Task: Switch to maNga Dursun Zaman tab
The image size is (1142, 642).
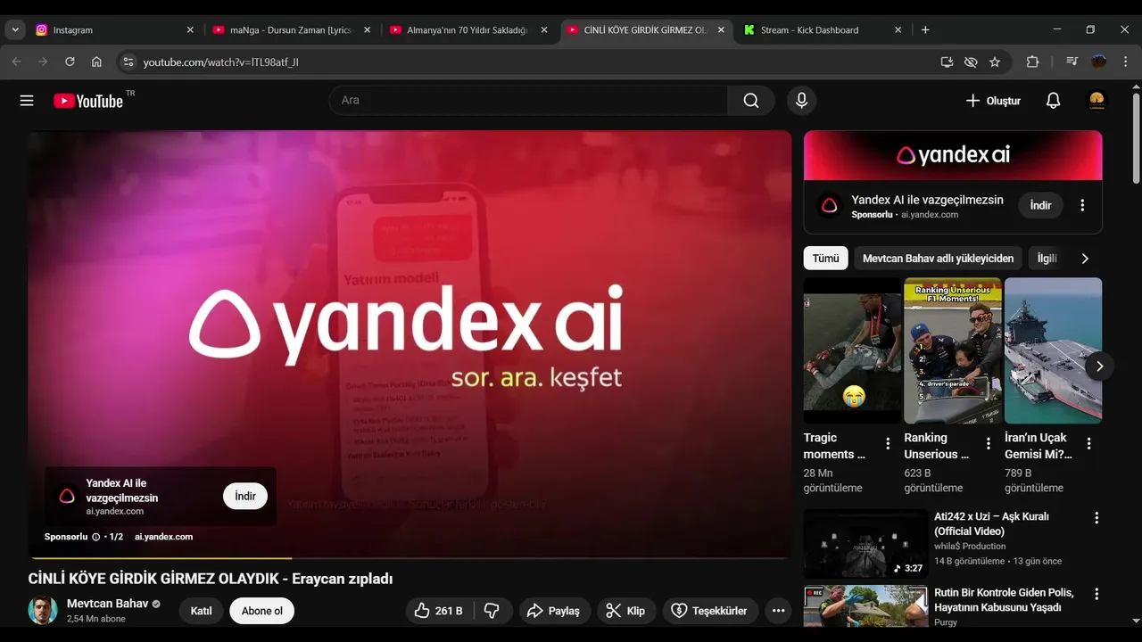Action: point(290,29)
